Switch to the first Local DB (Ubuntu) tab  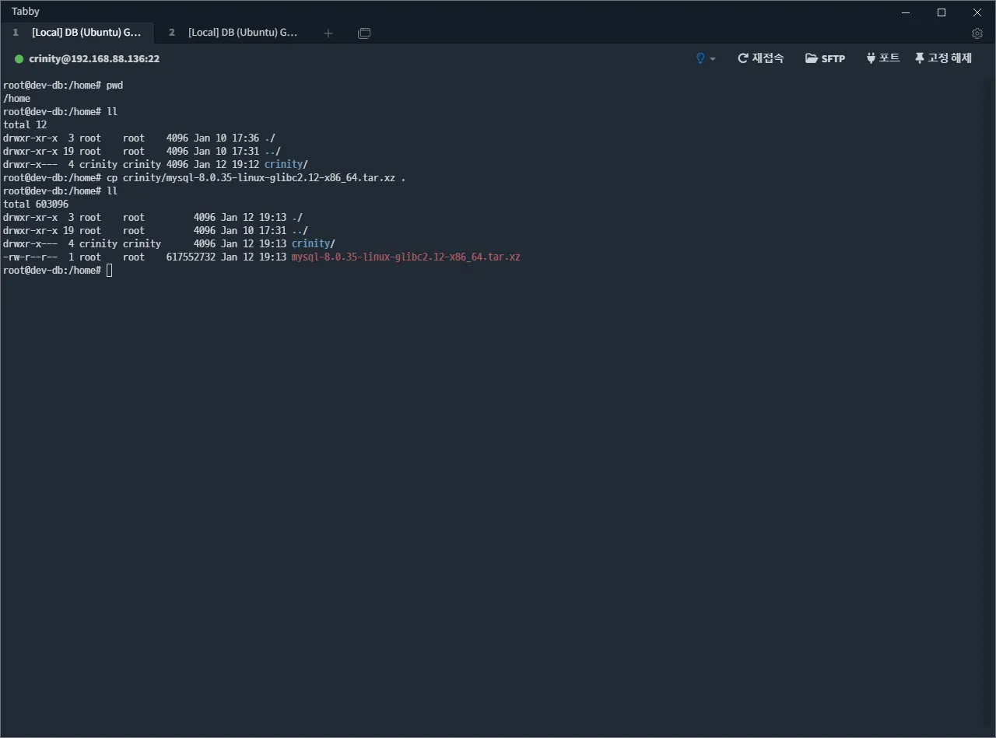click(77, 33)
